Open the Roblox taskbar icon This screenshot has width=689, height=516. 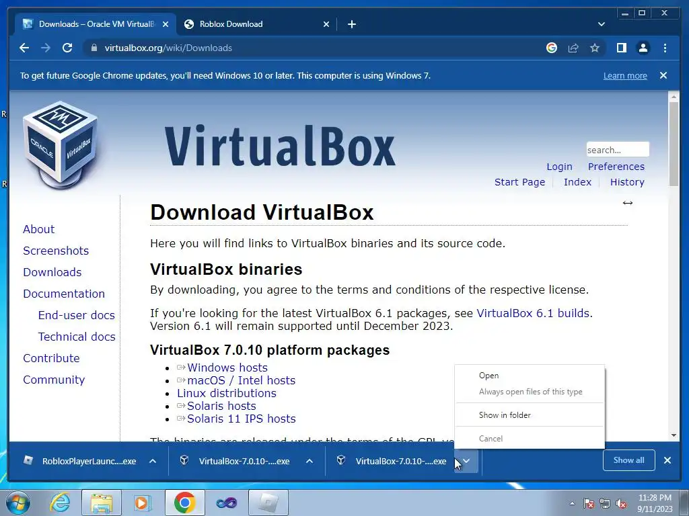268,503
